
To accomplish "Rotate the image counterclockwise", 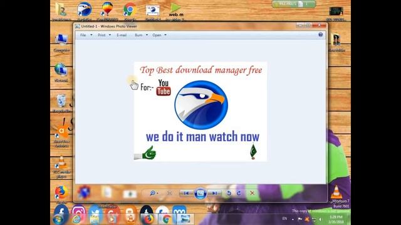I will click(x=229, y=193).
